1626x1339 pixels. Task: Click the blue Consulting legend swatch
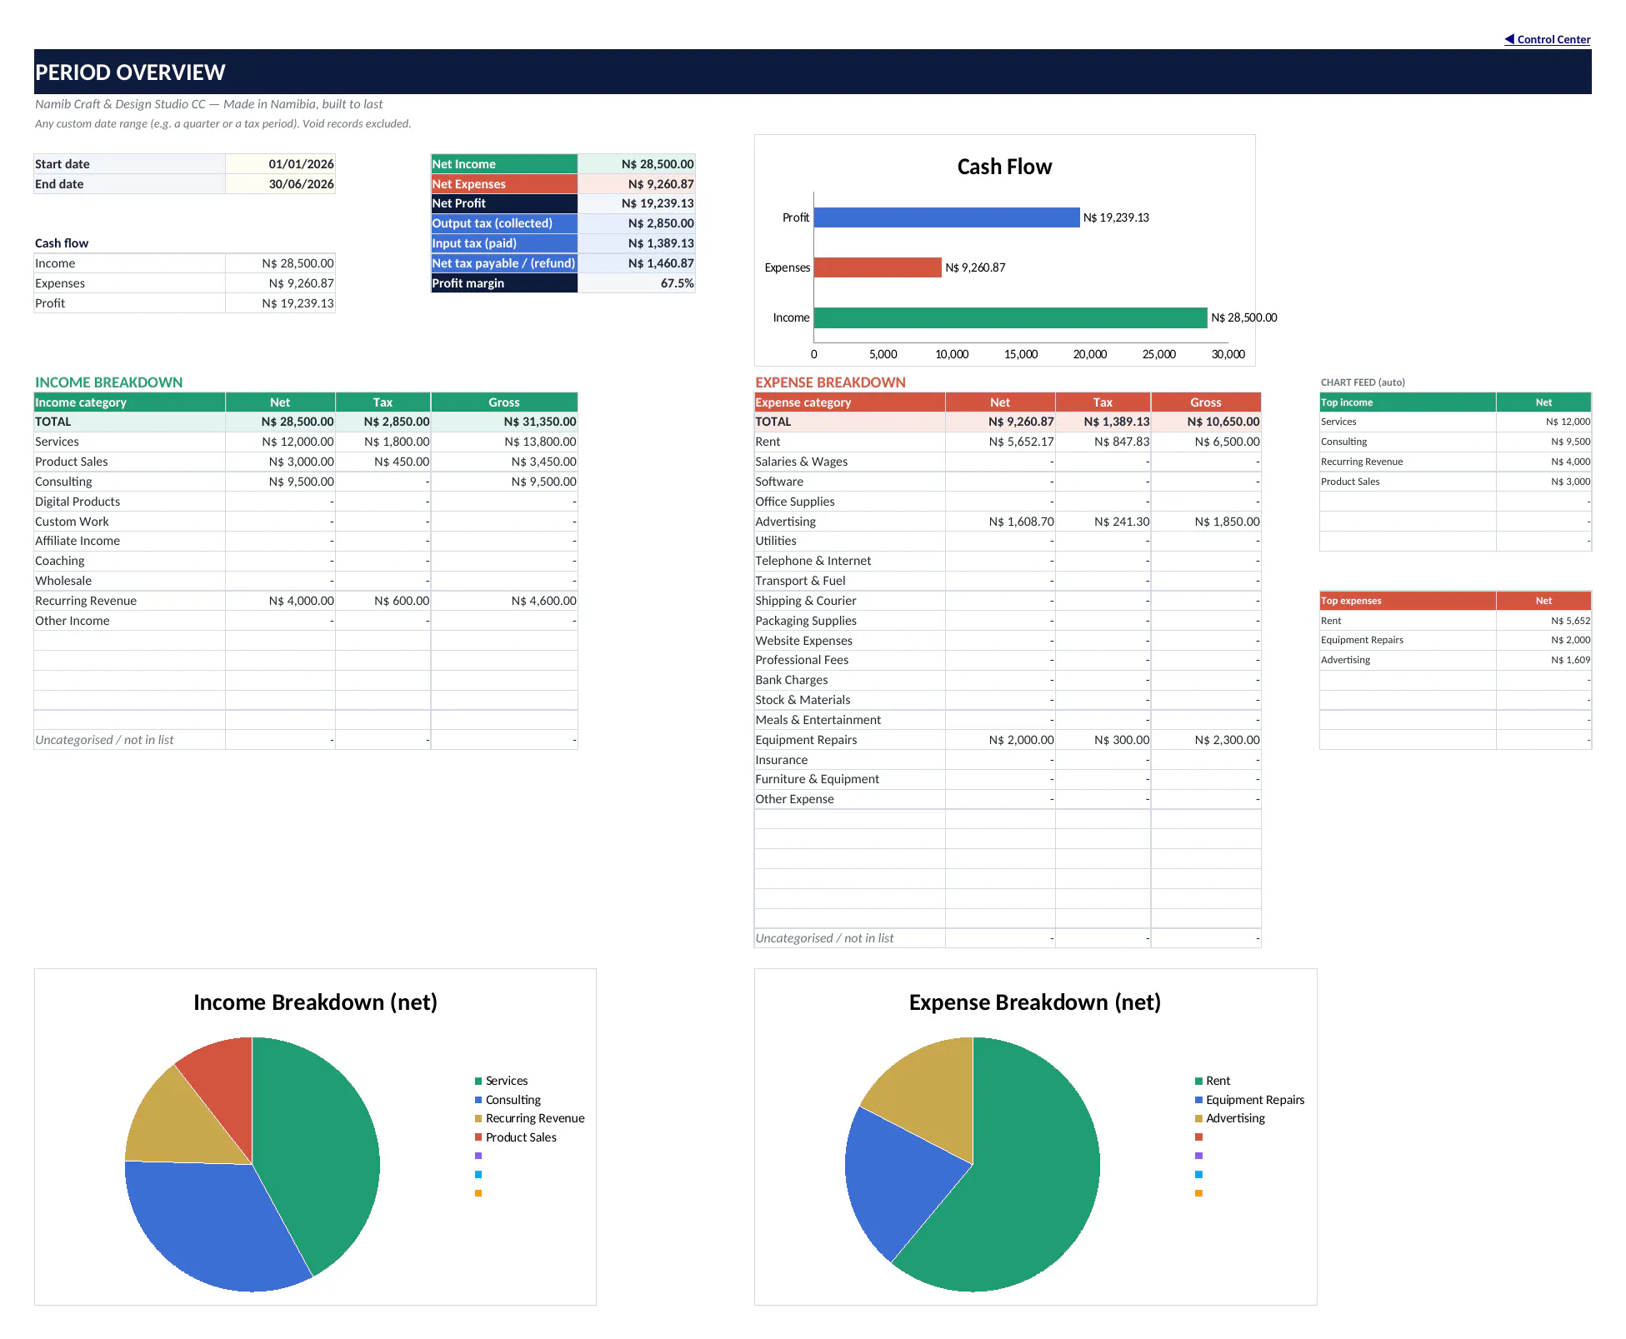(478, 1100)
